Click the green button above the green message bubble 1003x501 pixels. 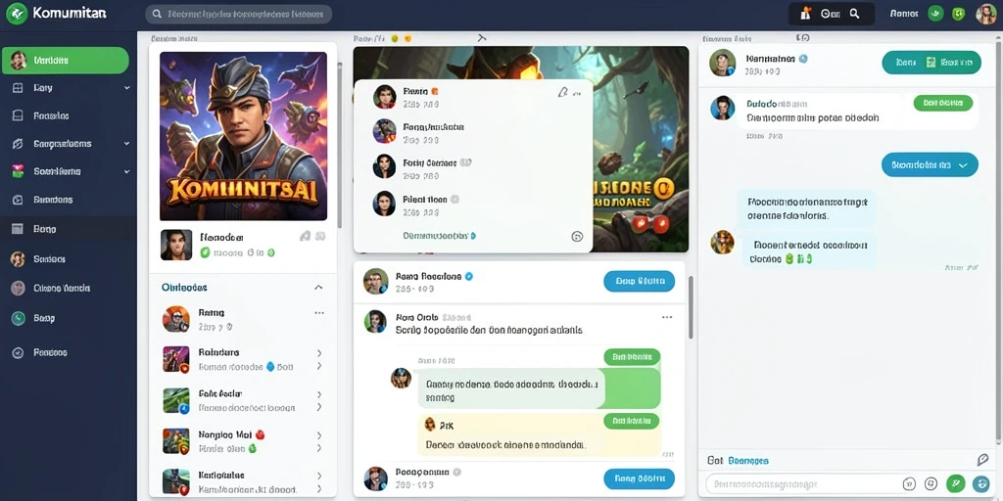632,357
